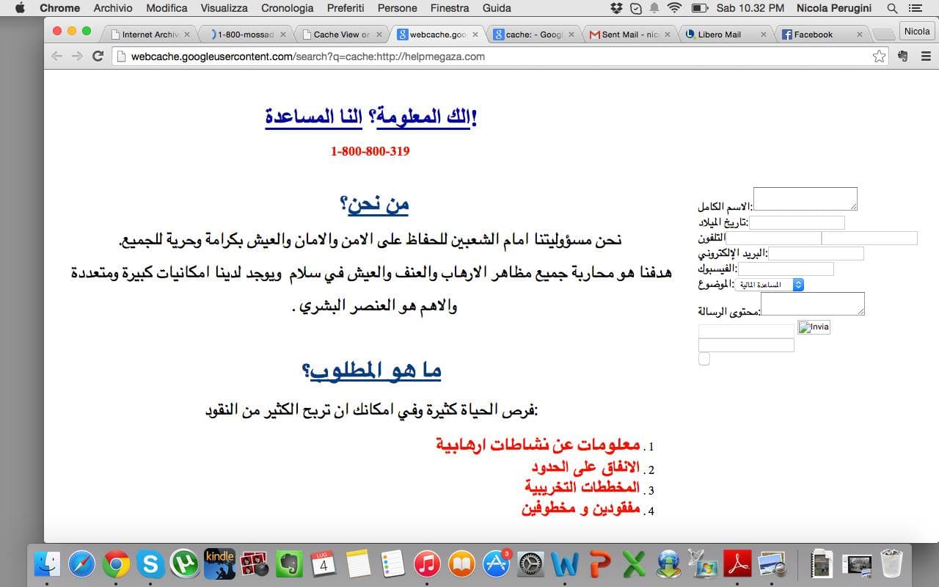Image resolution: width=939 pixels, height=587 pixels.
Task: Open the Notes app in the Dock
Action: click(358, 564)
